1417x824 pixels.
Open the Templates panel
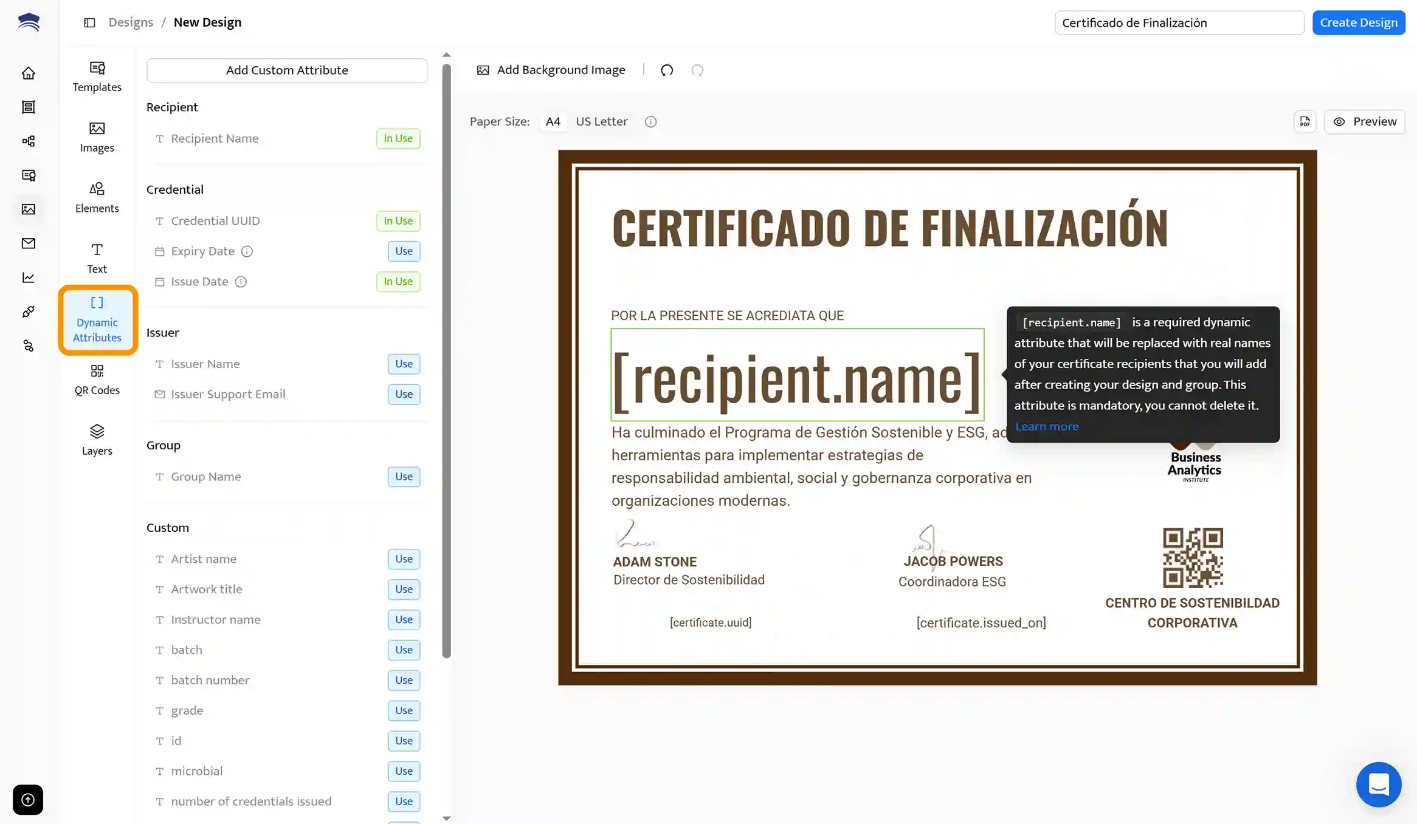pos(97,77)
